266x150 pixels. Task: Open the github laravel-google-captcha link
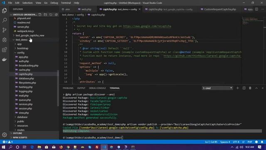pyautogui.click(x=202, y=56)
